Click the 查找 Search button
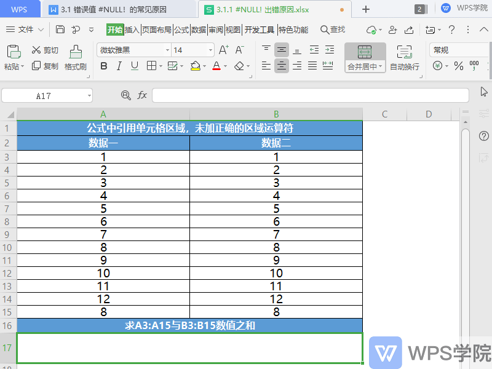 point(333,30)
